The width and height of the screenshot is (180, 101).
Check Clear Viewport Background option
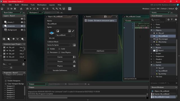point(6,84)
